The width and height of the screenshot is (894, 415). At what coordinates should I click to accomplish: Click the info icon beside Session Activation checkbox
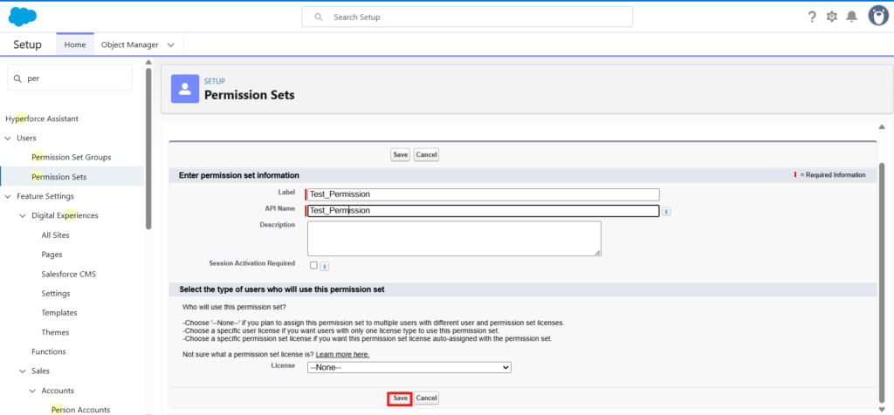coord(324,266)
